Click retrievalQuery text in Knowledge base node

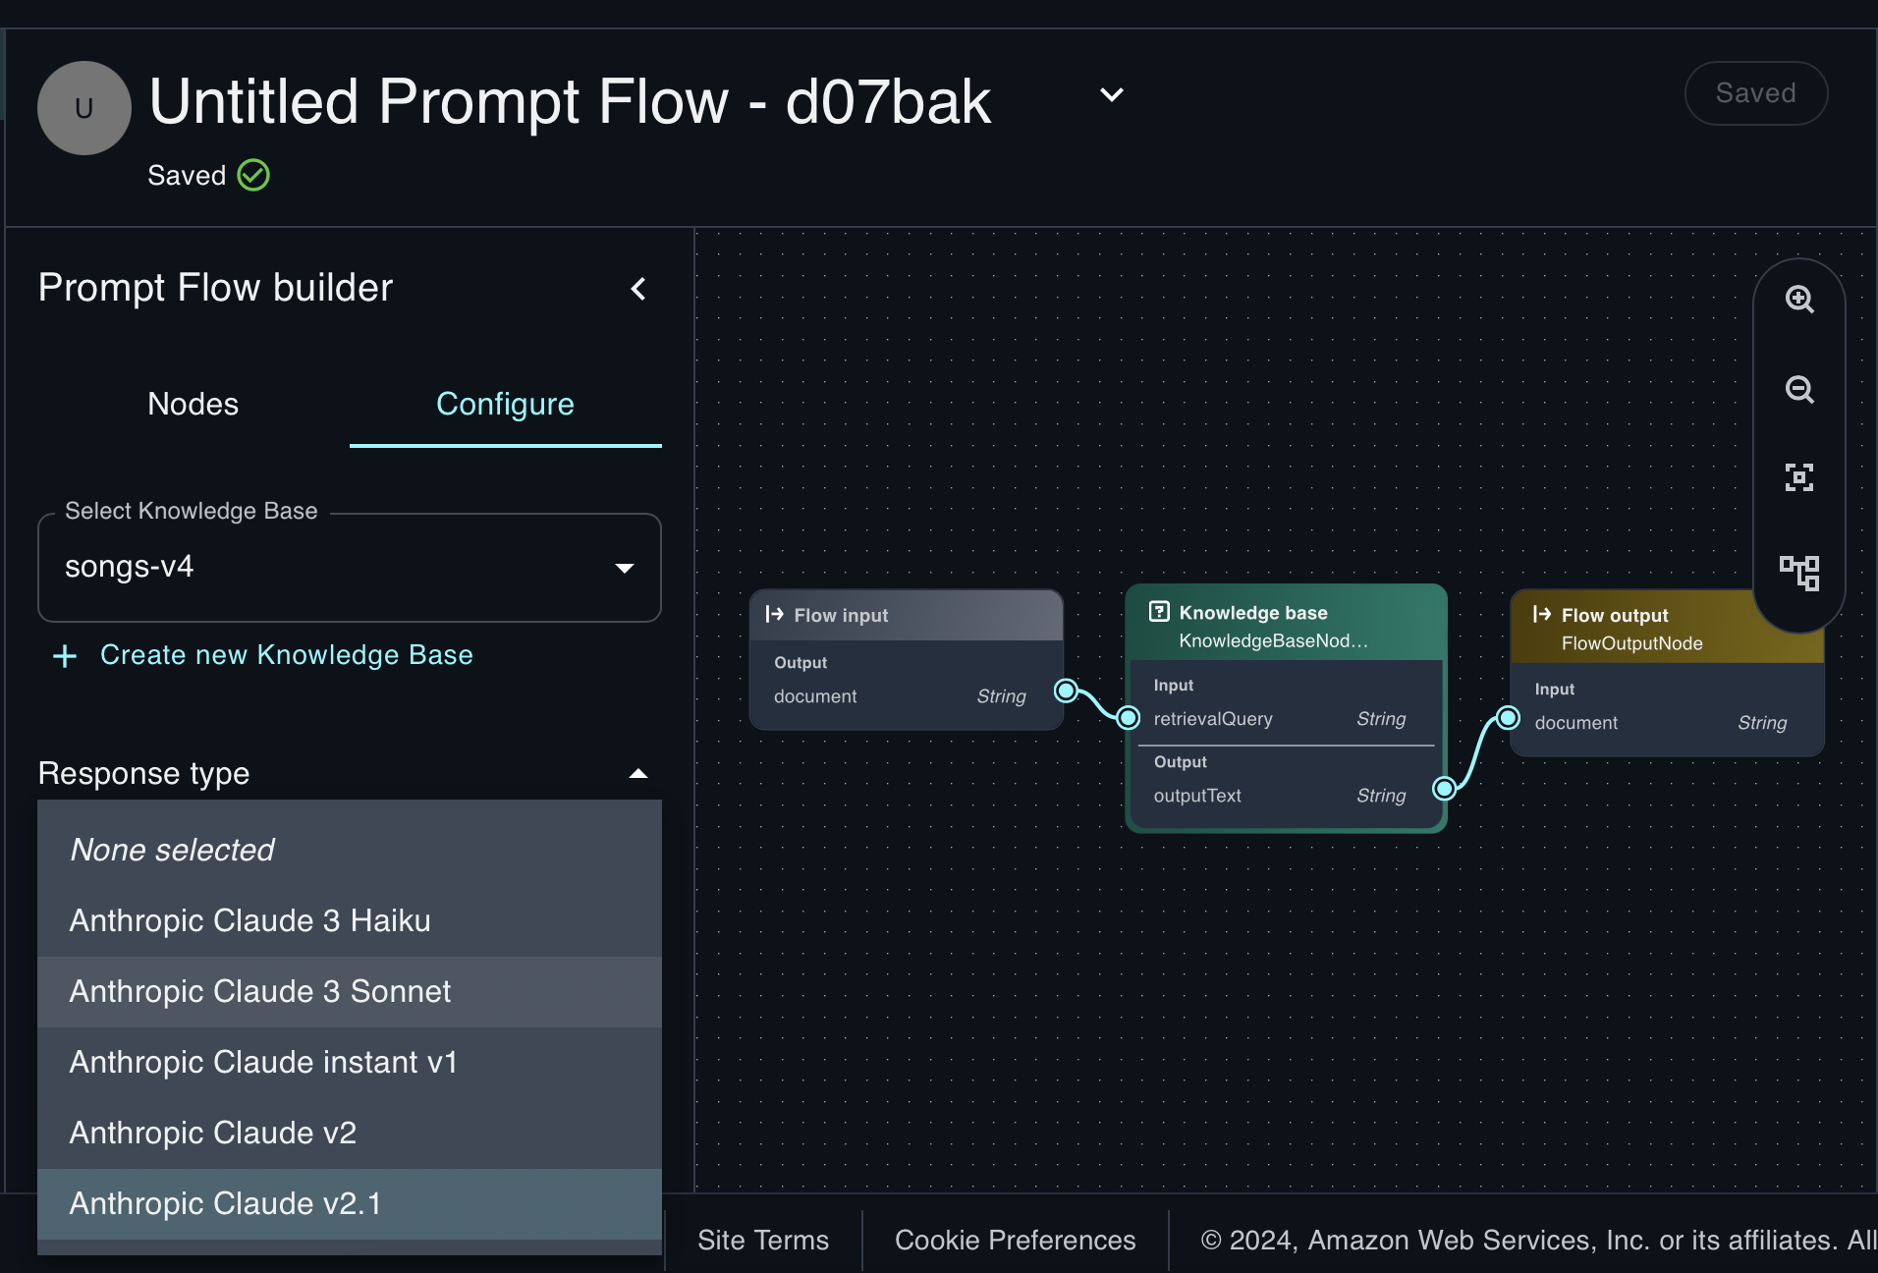[x=1213, y=719]
